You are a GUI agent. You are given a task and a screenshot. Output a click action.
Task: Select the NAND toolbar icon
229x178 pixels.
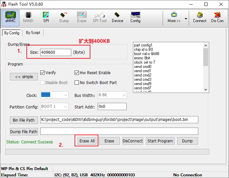28,17
